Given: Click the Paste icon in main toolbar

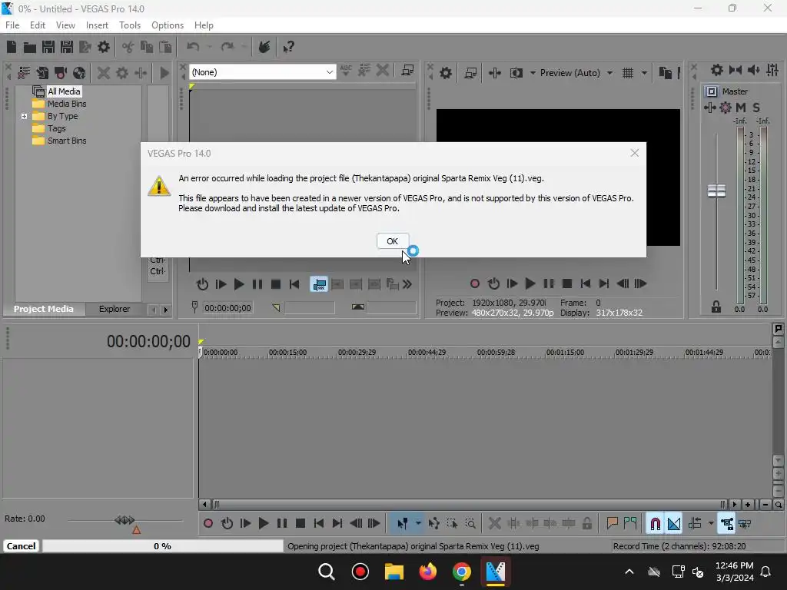Looking at the screenshot, I should [165, 47].
